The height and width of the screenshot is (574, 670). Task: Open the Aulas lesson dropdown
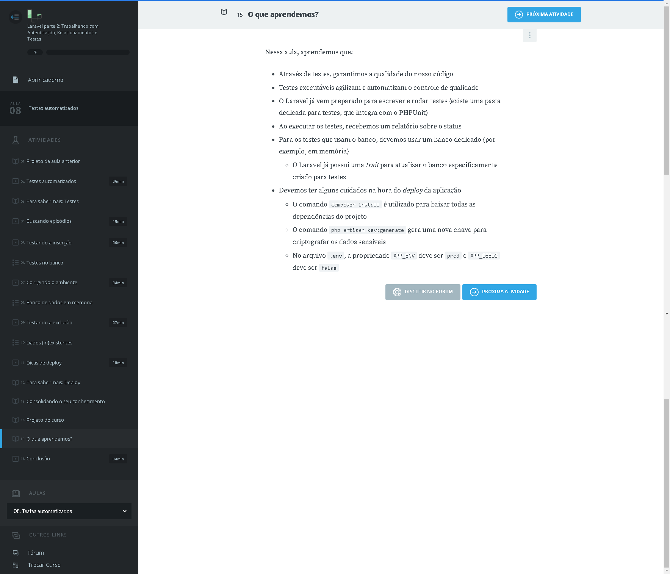[69, 511]
